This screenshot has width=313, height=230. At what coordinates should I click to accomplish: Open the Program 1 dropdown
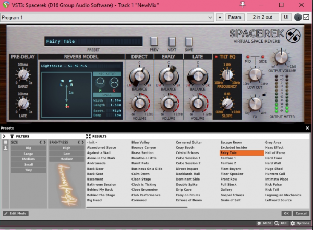(107, 18)
